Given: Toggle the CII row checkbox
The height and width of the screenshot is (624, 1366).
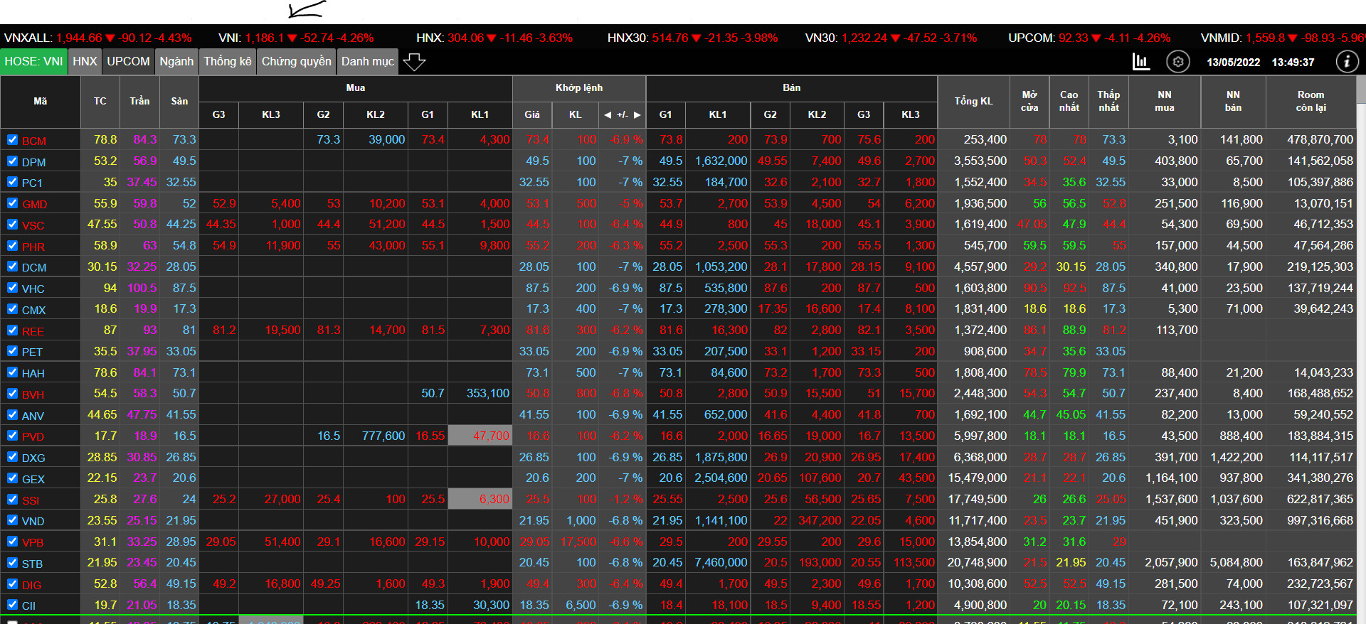Looking at the screenshot, I should point(12,605).
